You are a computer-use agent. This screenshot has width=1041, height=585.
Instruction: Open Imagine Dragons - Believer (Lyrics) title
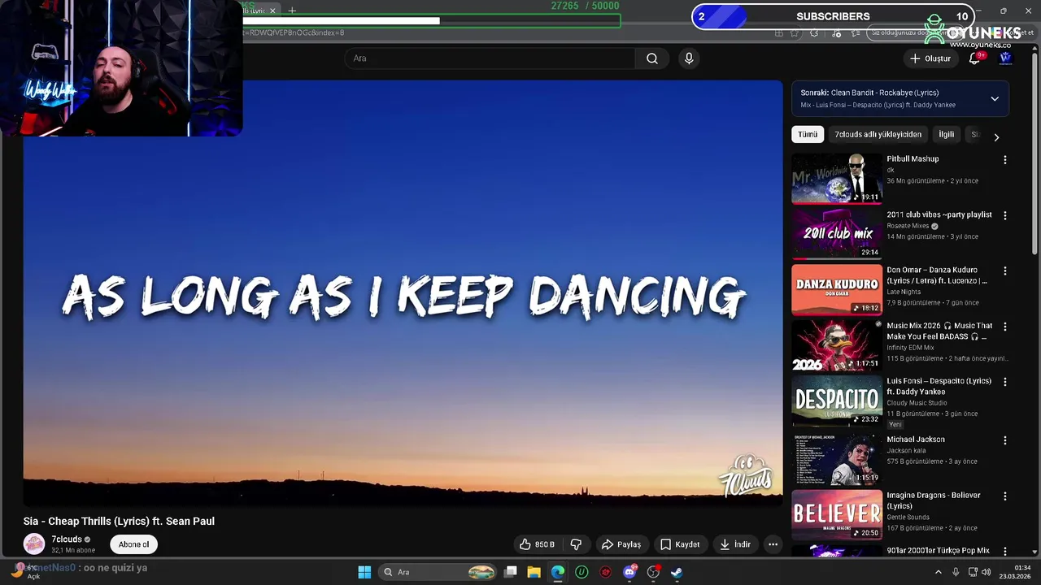934,500
